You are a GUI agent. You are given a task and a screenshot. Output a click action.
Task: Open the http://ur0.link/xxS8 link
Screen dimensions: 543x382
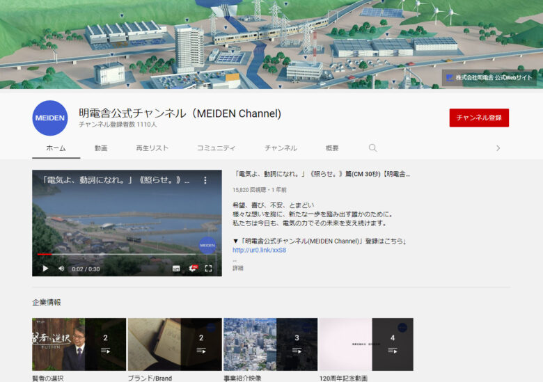click(260, 250)
